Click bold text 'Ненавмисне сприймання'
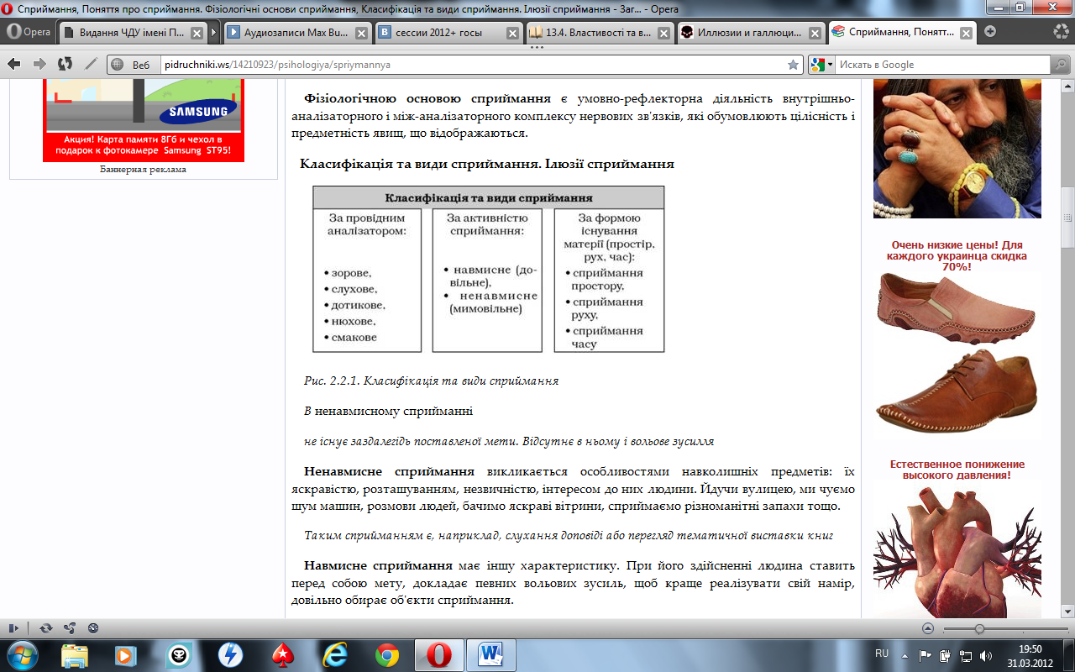The image size is (1075, 672). pos(391,472)
